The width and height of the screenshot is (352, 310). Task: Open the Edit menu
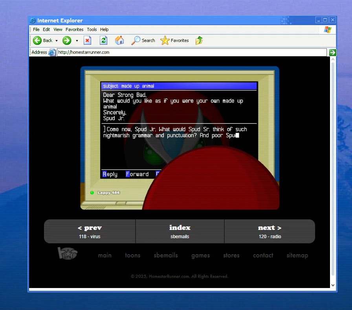(x=46, y=29)
